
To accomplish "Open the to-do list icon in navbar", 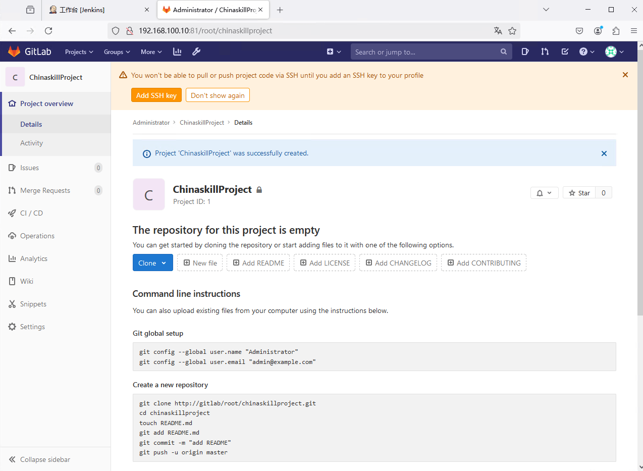I will 565,51.
